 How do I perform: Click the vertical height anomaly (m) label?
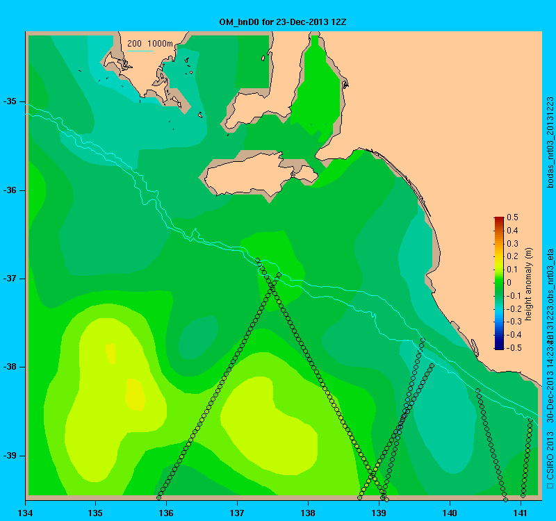(x=529, y=284)
